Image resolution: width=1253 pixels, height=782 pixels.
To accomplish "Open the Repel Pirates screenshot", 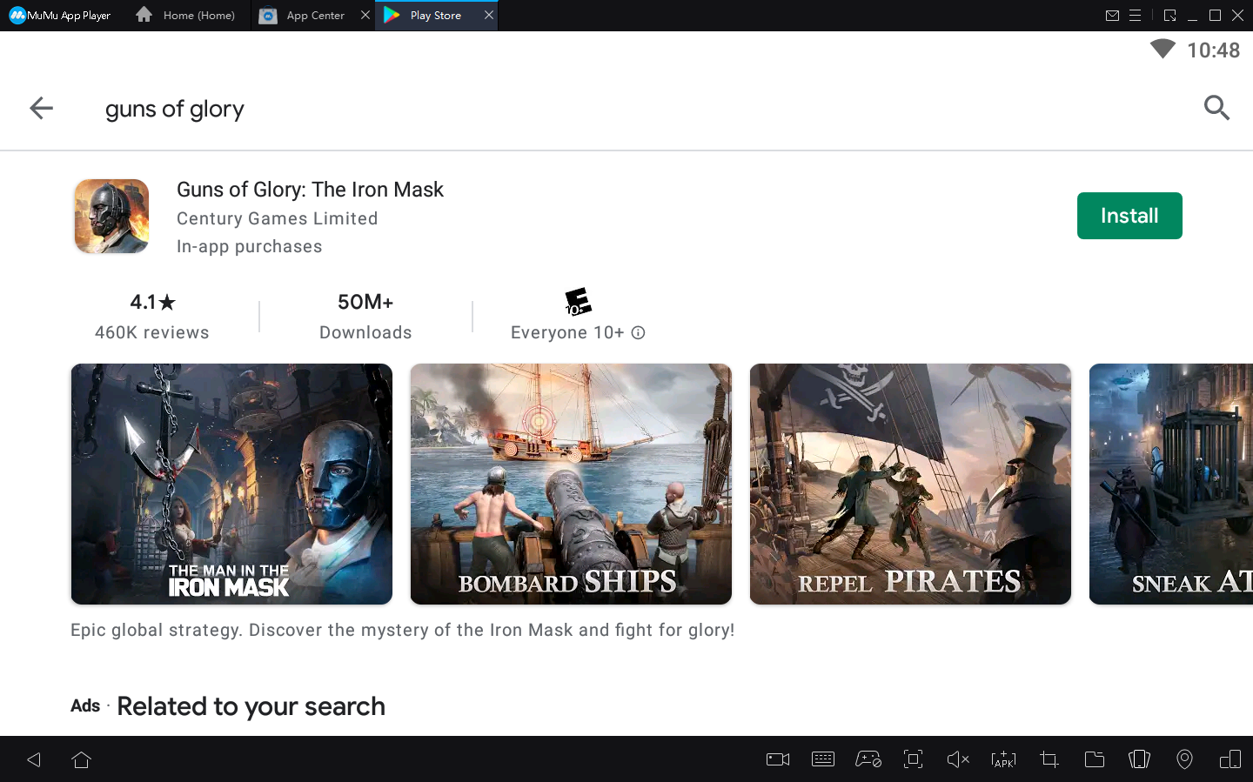I will coord(910,484).
